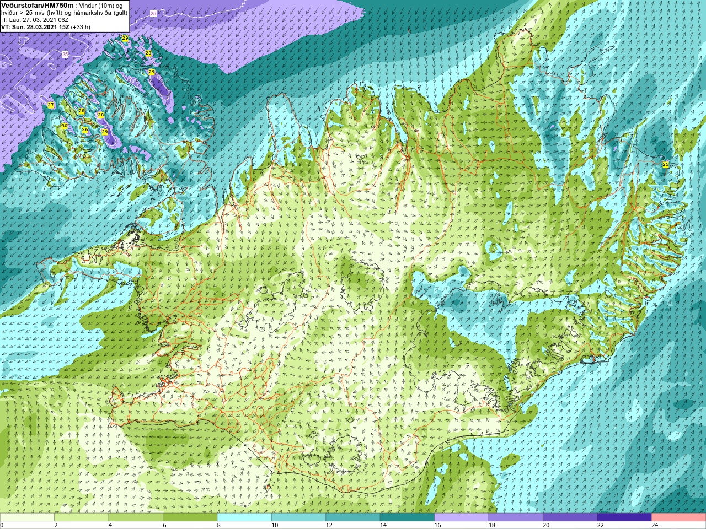
Task: Click the legend scale value 8
Action: click(x=219, y=525)
